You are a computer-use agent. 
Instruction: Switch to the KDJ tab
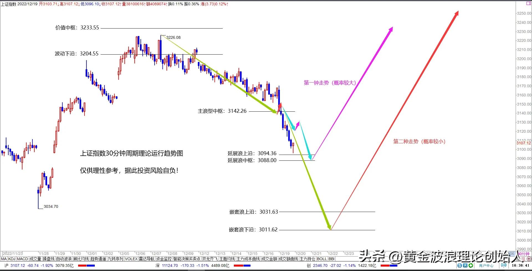tap(12, 259)
